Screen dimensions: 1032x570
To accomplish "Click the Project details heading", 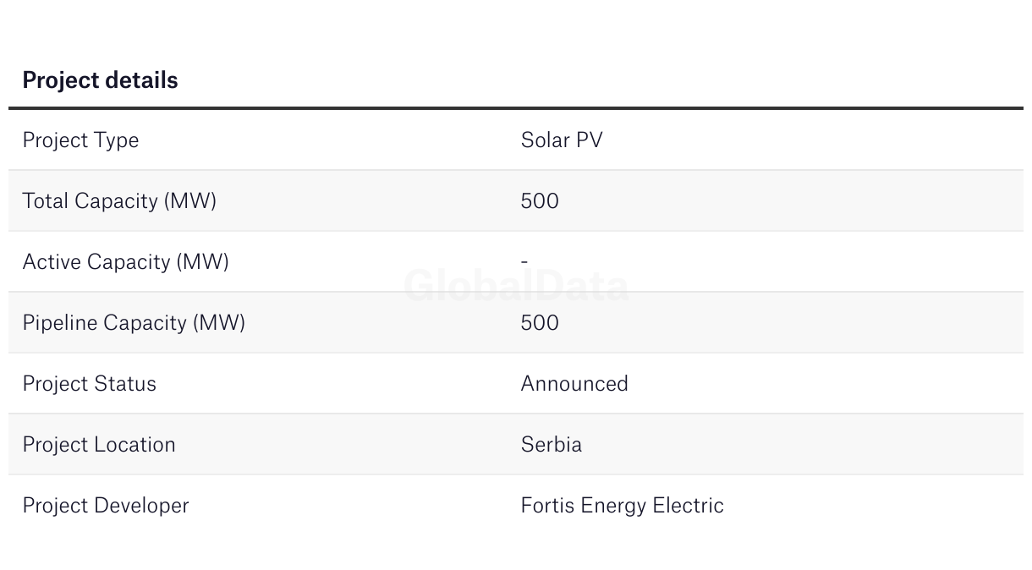I will (x=100, y=80).
